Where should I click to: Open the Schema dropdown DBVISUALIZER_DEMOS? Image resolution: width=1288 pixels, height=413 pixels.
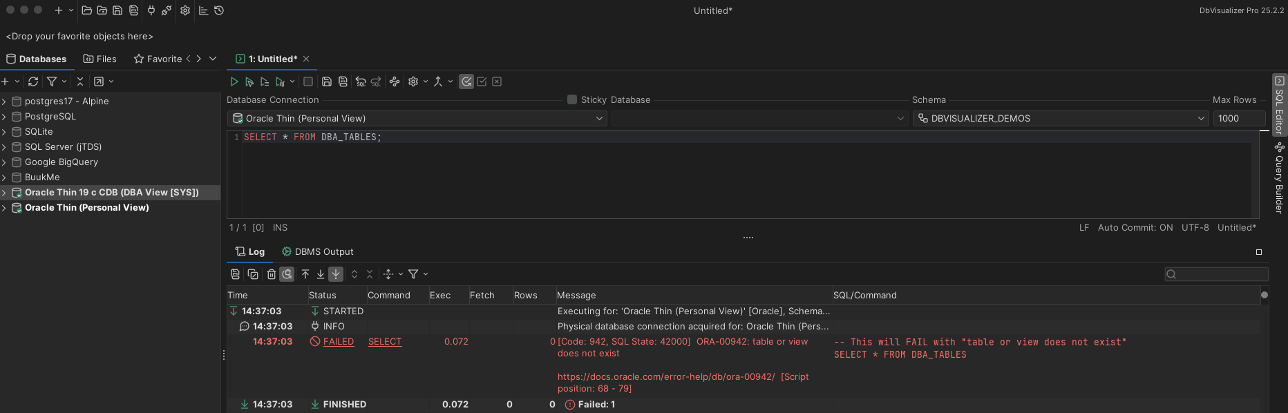[1060, 119]
